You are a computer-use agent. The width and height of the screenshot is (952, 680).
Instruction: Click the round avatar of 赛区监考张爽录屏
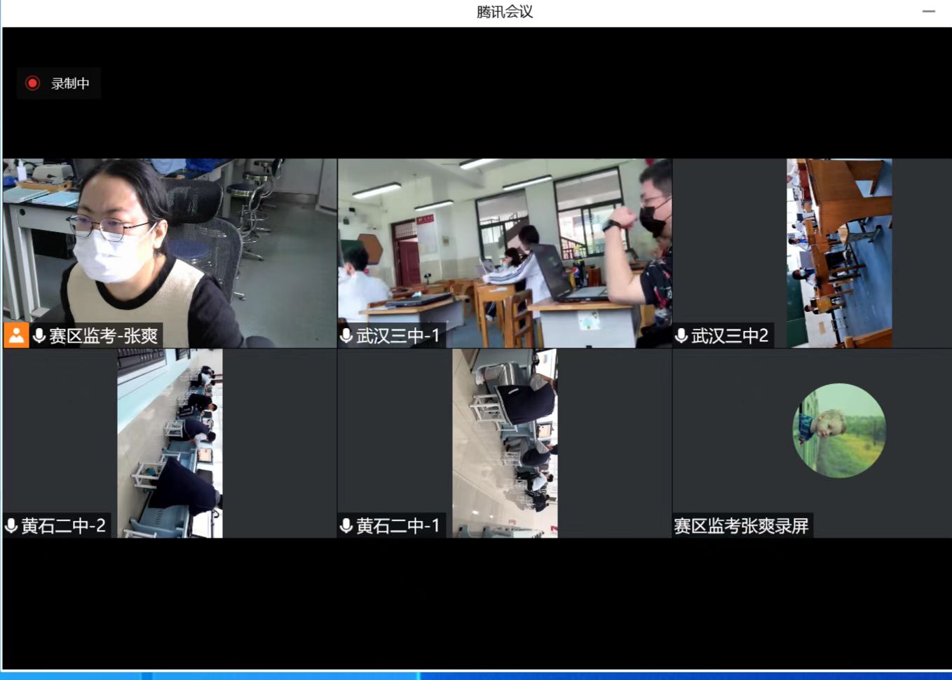point(839,430)
